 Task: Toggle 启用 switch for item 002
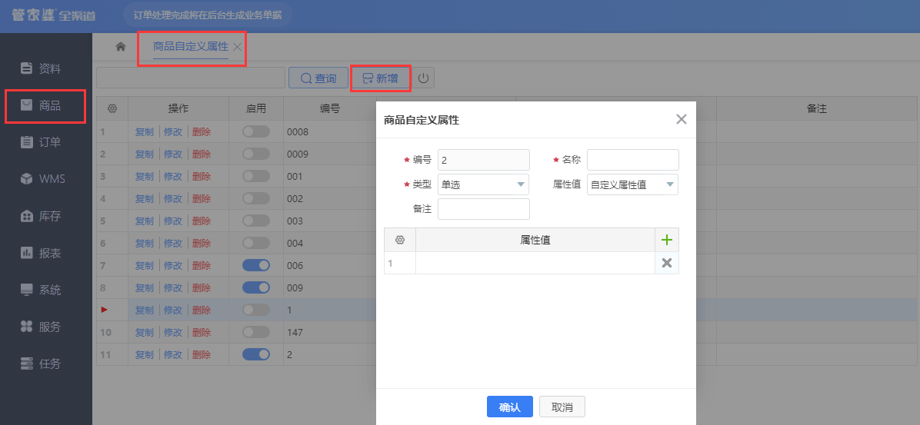pyautogui.click(x=256, y=199)
